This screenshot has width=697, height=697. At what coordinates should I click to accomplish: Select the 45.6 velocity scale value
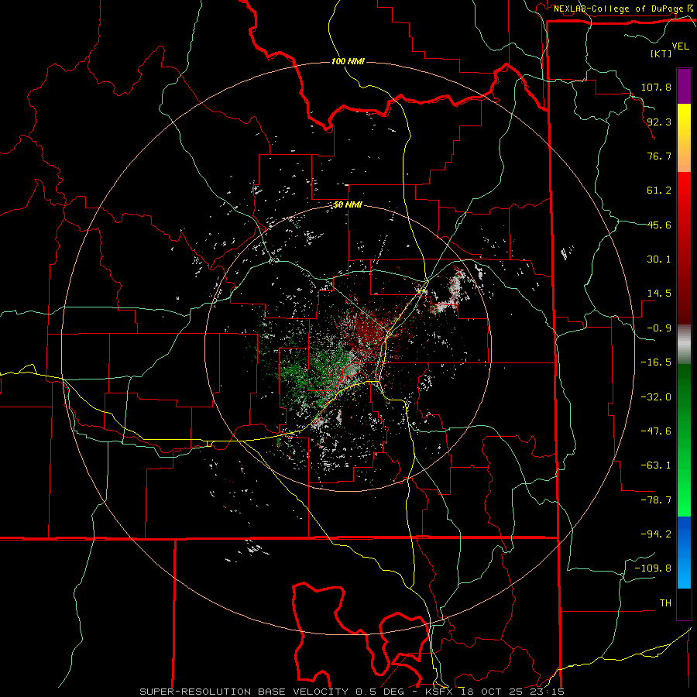pos(659,225)
